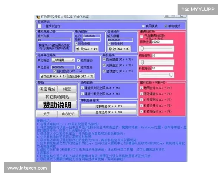The image size is (222, 177).
Task: Click 立即过关 (Alt + F8) button
Action: tap(109, 112)
